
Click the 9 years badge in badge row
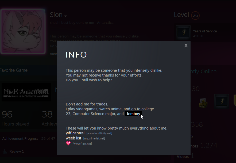(x=221, y=101)
